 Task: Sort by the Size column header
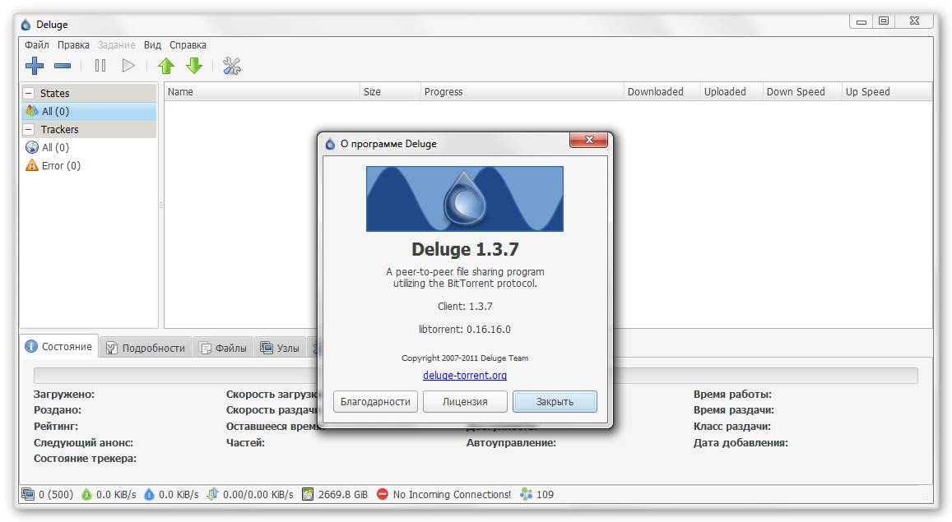[x=390, y=91]
